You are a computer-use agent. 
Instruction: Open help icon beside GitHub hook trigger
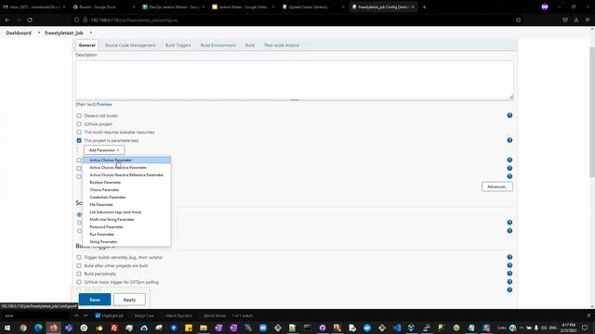coord(509,282)
